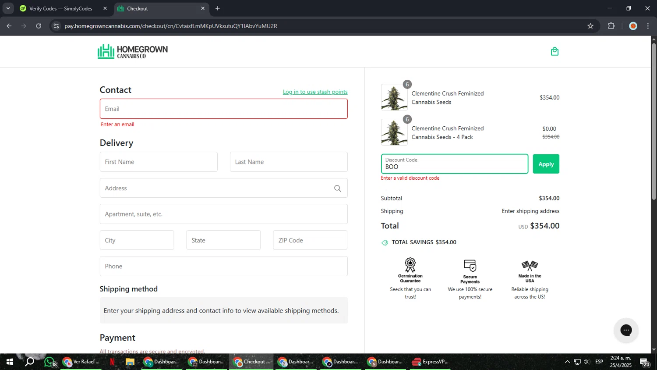The image size is (657, 370).
Task: Click the Shipping method heading
Action: point(128,289)
